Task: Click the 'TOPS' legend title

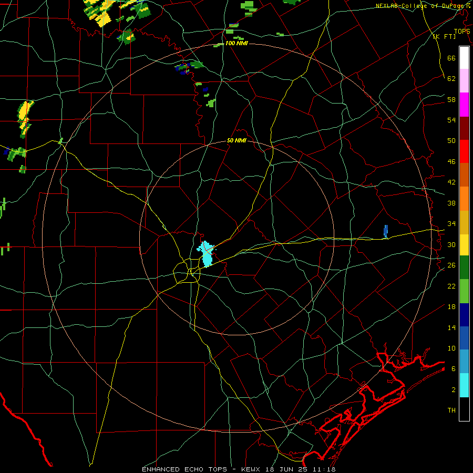Action: [x=462, y=31]
